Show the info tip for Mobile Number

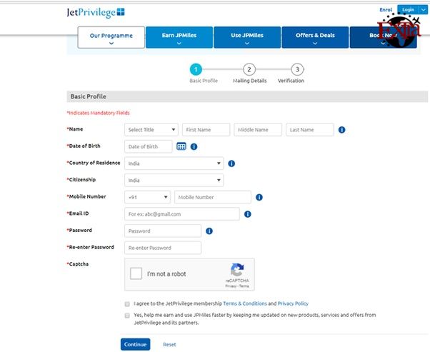click(259, 197)
